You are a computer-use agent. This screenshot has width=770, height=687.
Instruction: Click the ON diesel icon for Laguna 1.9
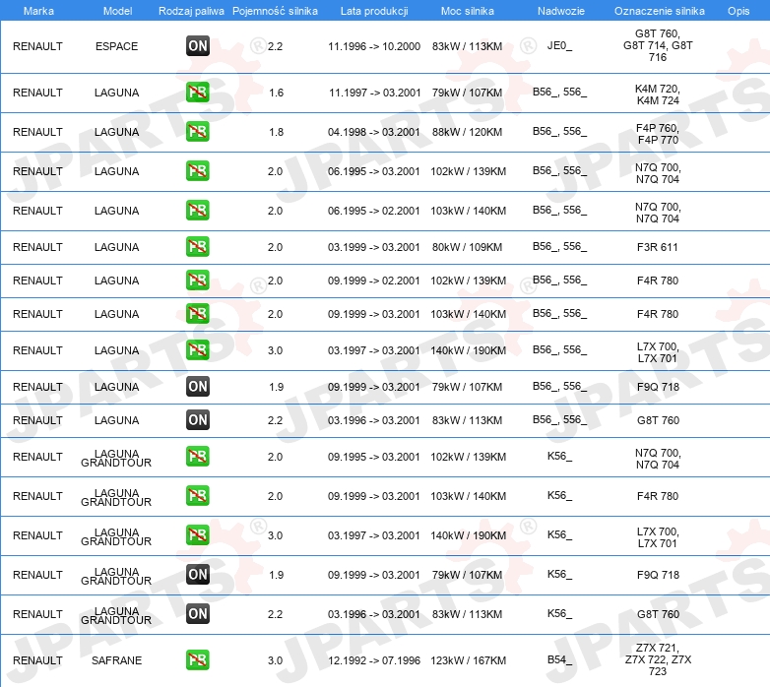click(198, 386)
